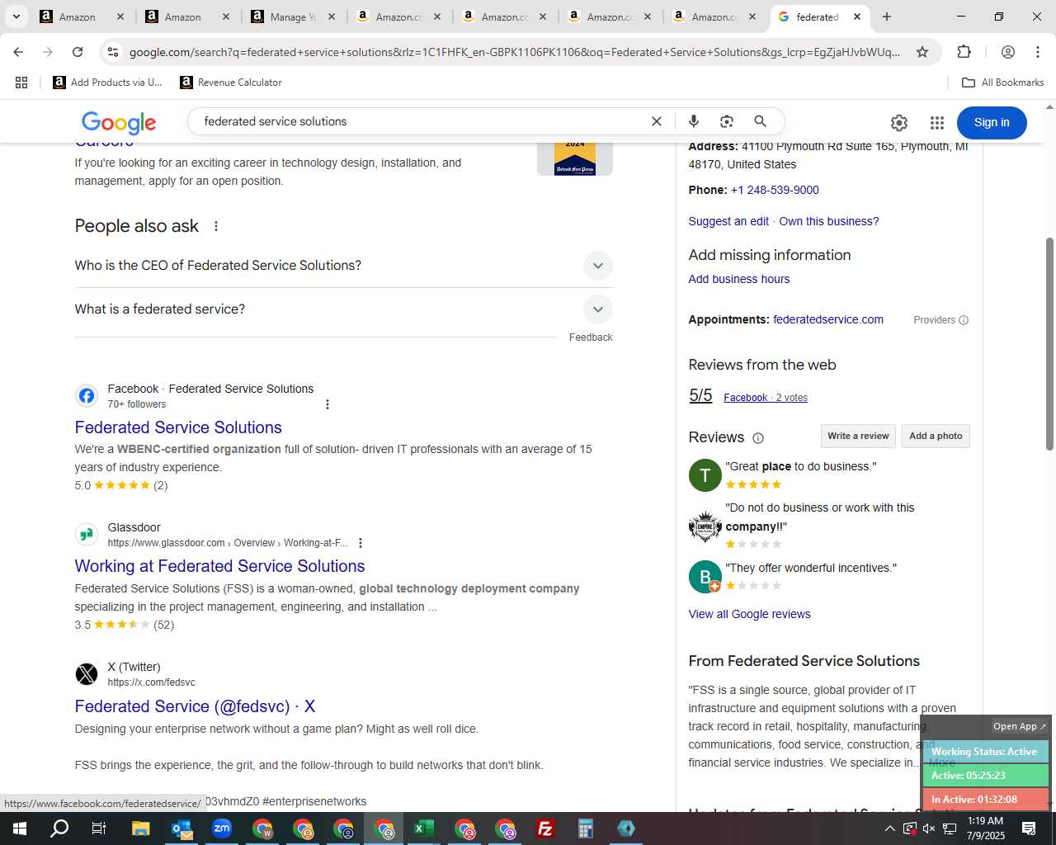Open All Bookmarks folder
This screenshot has width=1056, height=845.
point(1003,83)
